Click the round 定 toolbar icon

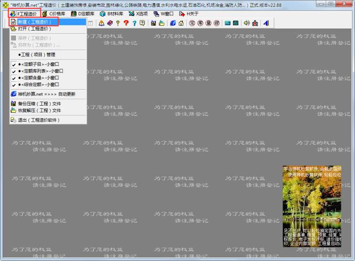(193, 23)
